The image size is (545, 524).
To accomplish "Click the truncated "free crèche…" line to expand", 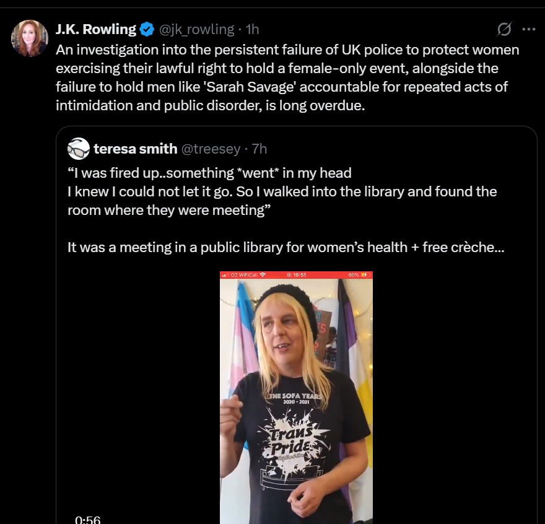I will pyautogui.click(x=286, y=247).
